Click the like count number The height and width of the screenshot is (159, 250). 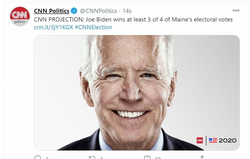(x=158, y=158)
